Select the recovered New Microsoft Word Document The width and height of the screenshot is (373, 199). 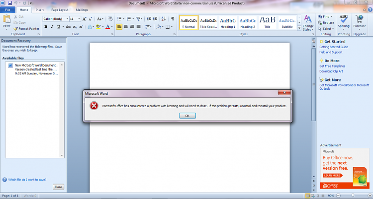coord(33,69)
